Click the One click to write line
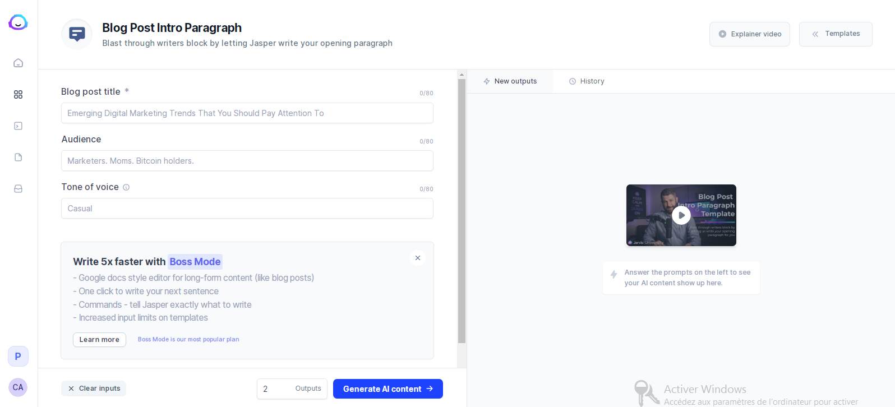This screenshot has width=895, height=407. [x=146, y=292]
